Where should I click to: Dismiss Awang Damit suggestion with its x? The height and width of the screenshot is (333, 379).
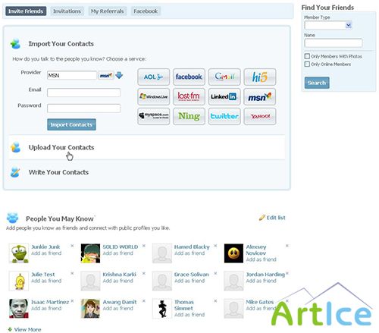coord(144,301)
